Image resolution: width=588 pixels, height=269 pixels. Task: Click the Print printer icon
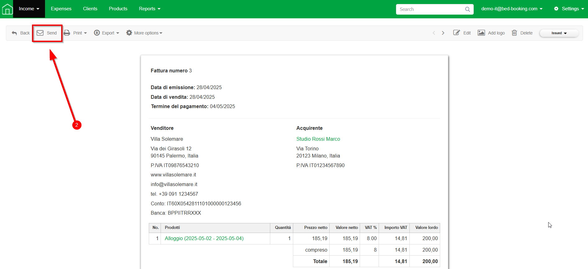[67, 33]
